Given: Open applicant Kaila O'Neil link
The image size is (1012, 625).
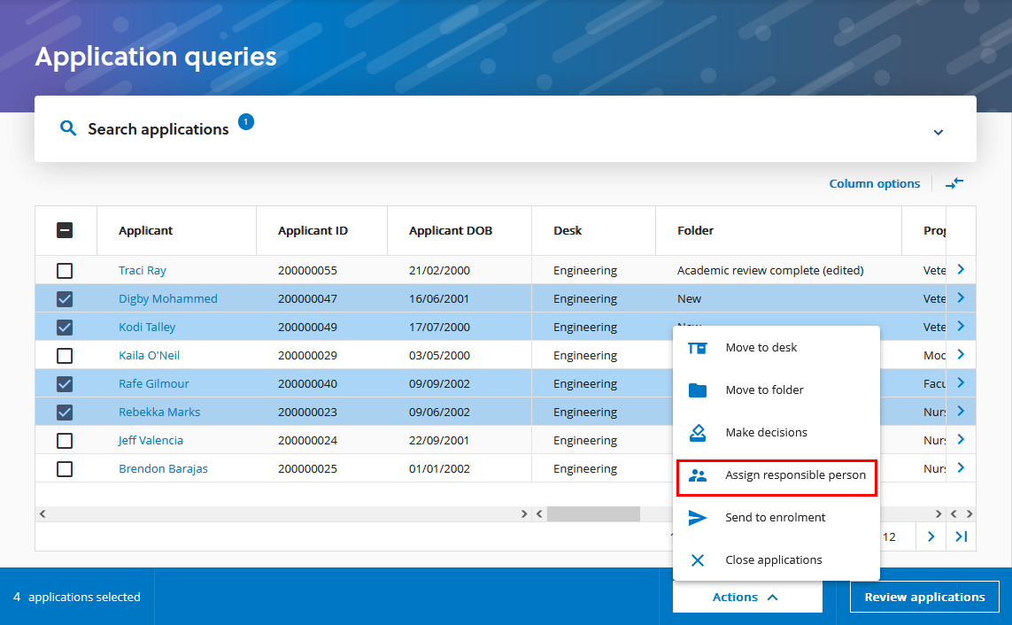Looking at the screenshot, I should [x=149, y=355].
